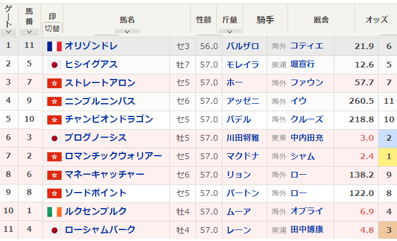Open jockey link モレイラ
Viewport: 397px width, 241px height.
243,65
